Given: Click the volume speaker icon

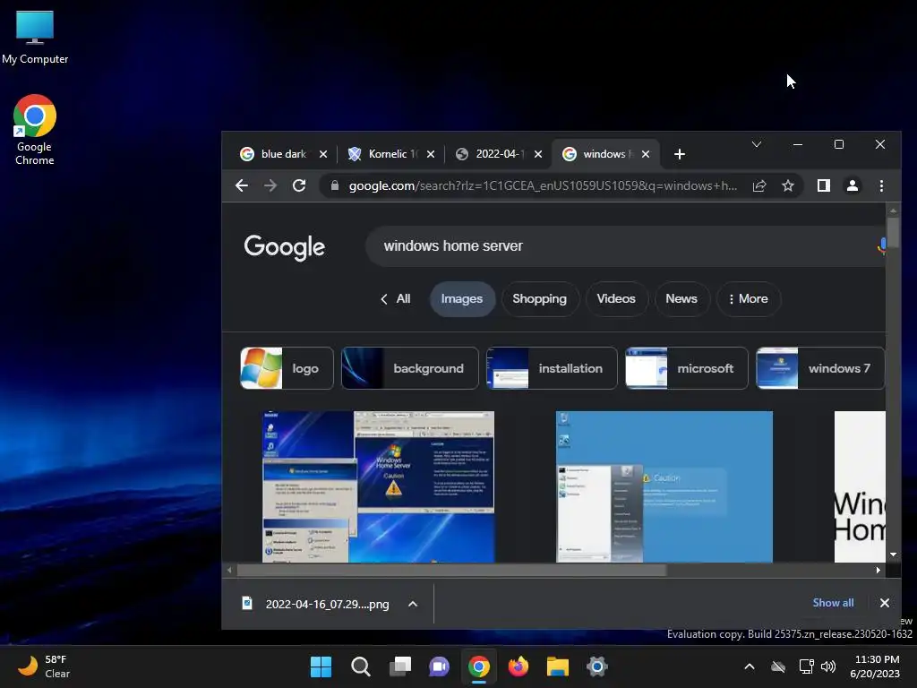Looking at the screenshot, I should click(828, 666).
